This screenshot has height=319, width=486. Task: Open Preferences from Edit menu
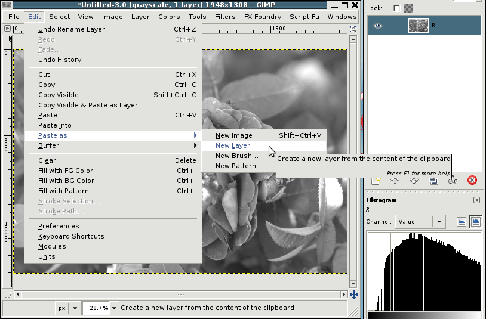pyautogui.click(x=113, y=226)
